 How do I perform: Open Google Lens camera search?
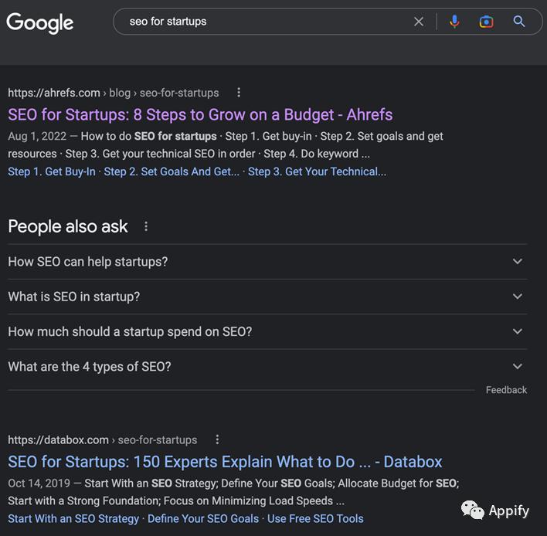click(x=486, y=22)
